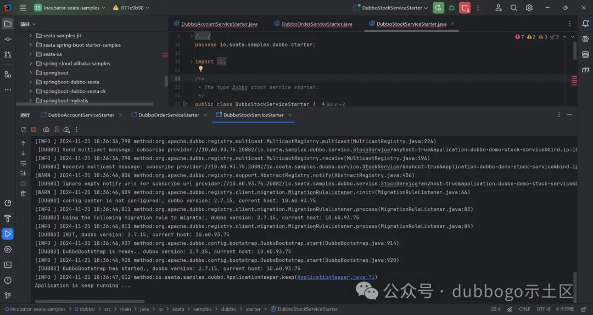Image resolution: width=593 pixels, height=315 pixels.
Task: Open the Notifications bell panel
Action: coord(585,24)
